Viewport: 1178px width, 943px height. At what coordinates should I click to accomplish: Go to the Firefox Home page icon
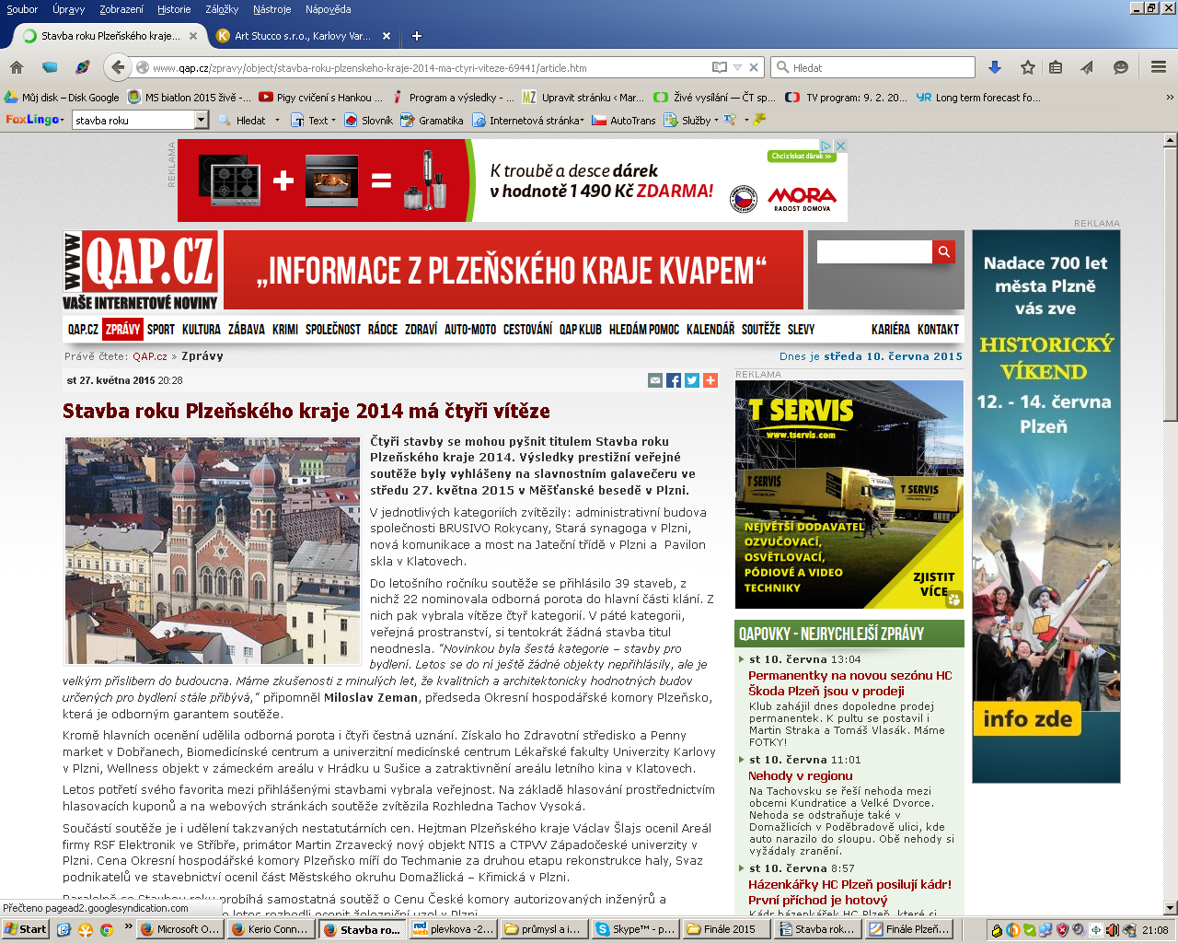[x=17, y=67]
